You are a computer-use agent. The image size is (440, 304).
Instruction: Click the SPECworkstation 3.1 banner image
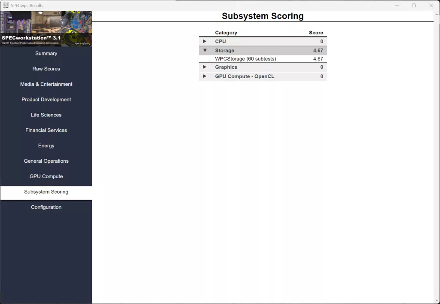pyautogui.click(x=46, y=29)
